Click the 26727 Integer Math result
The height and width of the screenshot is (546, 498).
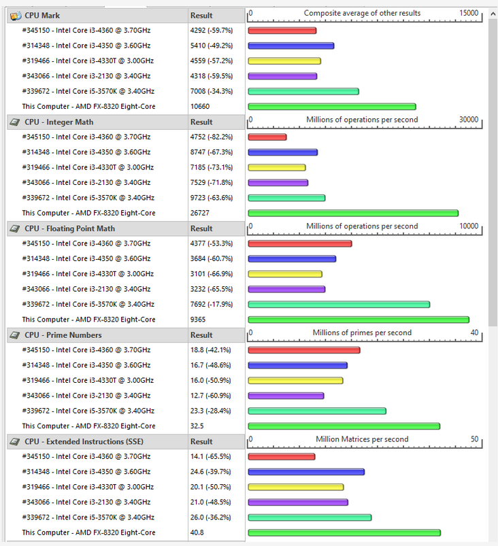[200, 213]
